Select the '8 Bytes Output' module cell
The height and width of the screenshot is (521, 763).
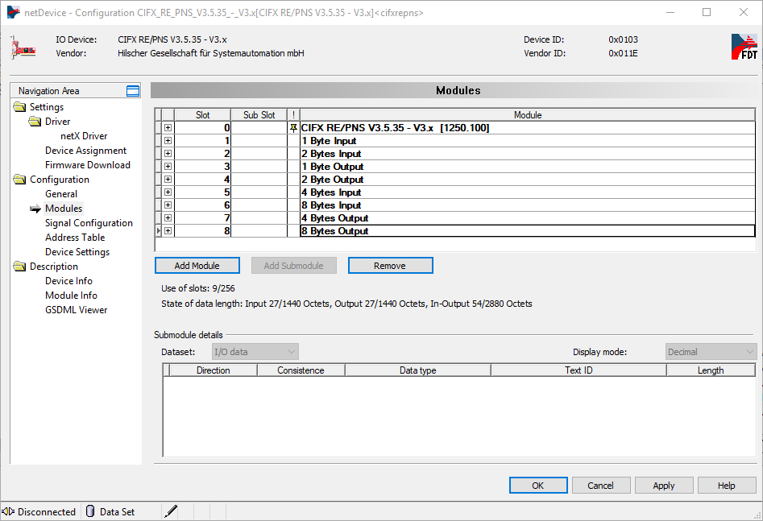528,231
